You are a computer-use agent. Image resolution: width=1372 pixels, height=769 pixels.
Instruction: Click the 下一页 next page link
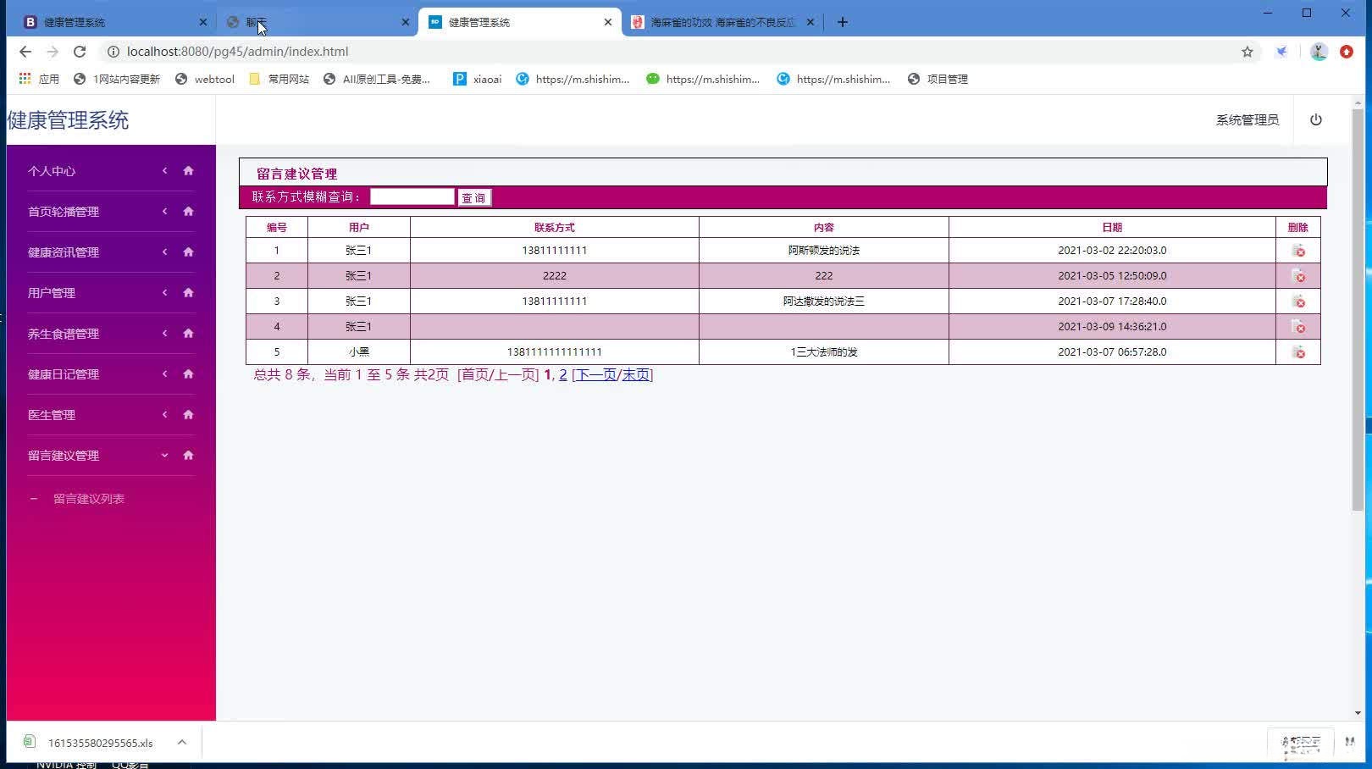596,374
